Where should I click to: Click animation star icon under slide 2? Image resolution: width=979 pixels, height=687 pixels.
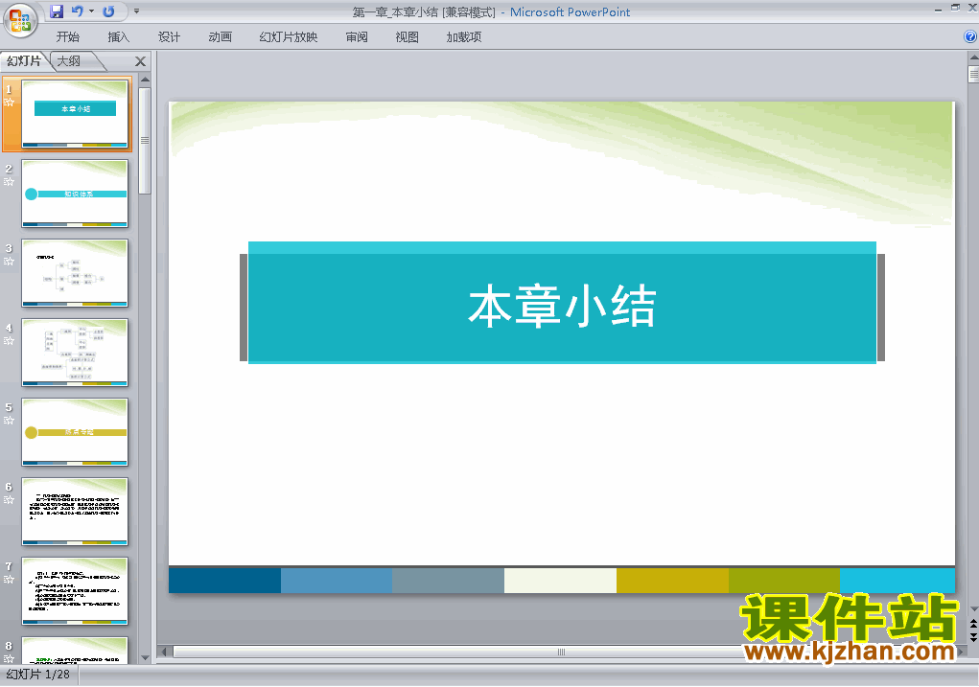point(9,182)
